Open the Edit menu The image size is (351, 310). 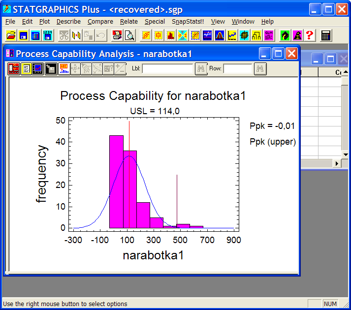pos(27,22)
